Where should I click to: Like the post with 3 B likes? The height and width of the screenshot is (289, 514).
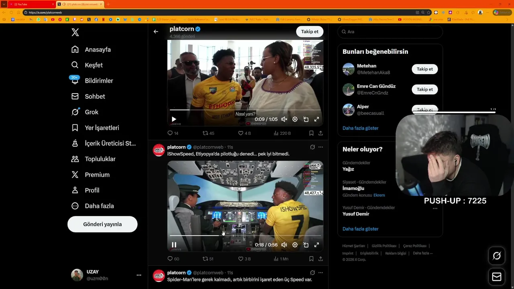[244, 259]
